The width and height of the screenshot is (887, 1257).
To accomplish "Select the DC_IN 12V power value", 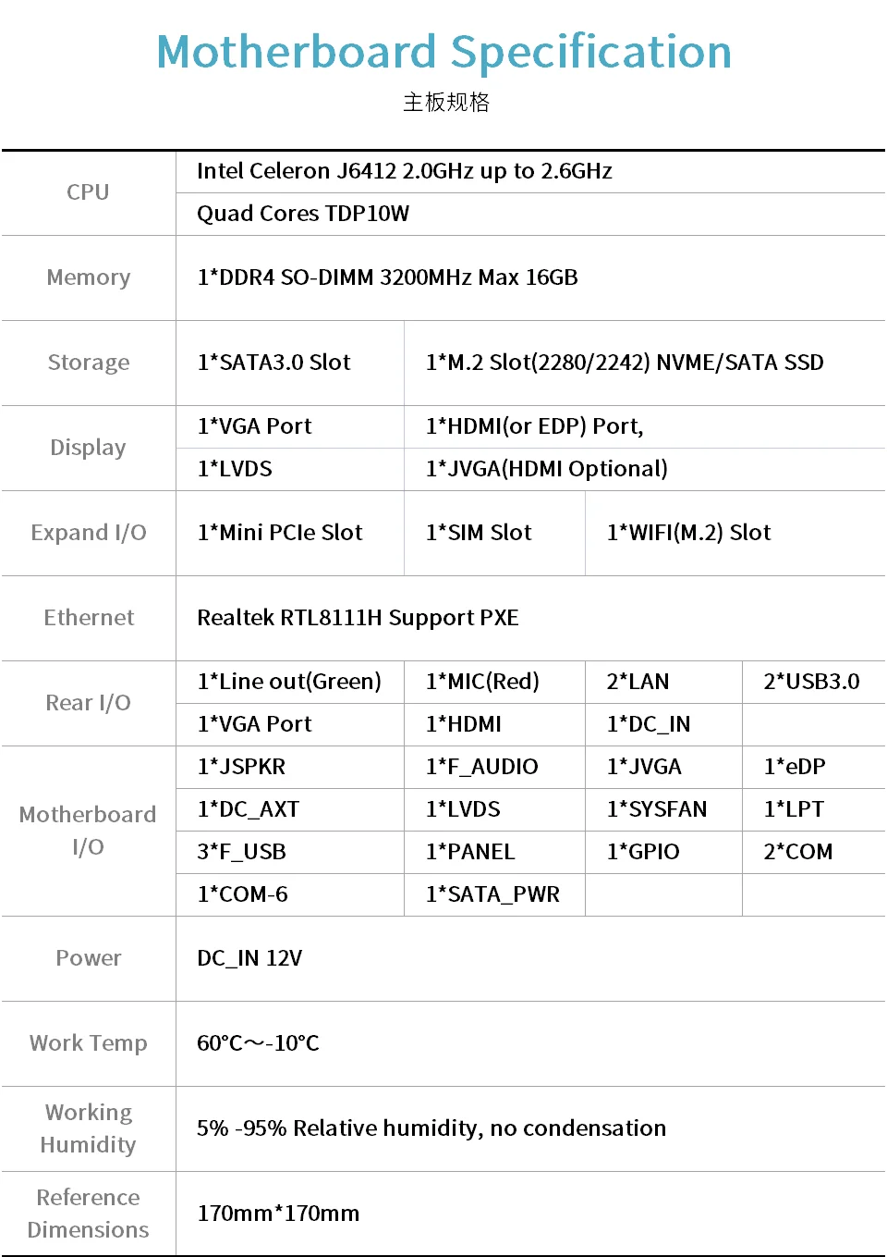I will [x=249, y=958].
